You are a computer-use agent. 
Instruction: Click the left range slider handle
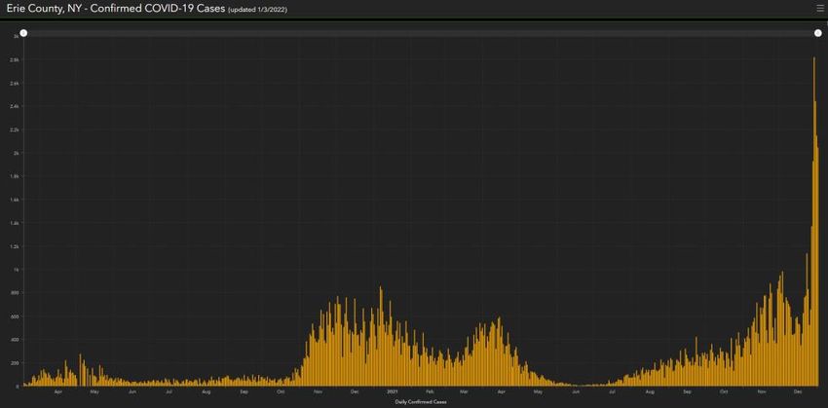[x=23, y=33]
